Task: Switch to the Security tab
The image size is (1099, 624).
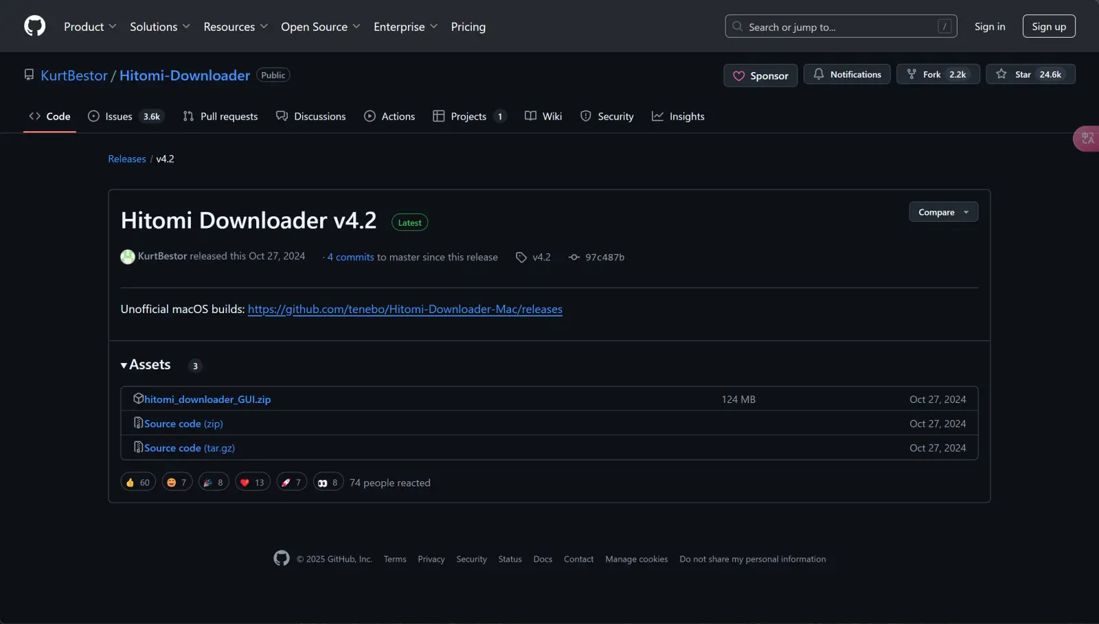Action: tap(607, 117)
